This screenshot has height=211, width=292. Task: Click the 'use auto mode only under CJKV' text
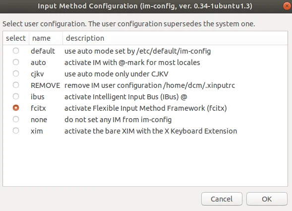[116, 74]
